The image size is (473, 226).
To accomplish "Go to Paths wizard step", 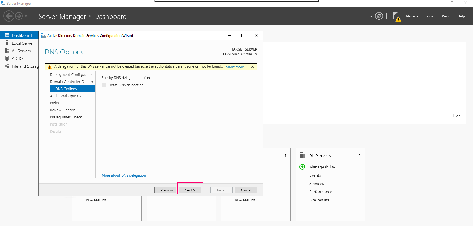I will 54,103.
